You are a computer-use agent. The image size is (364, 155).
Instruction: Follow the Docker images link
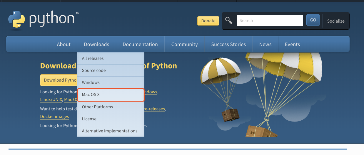54,117
